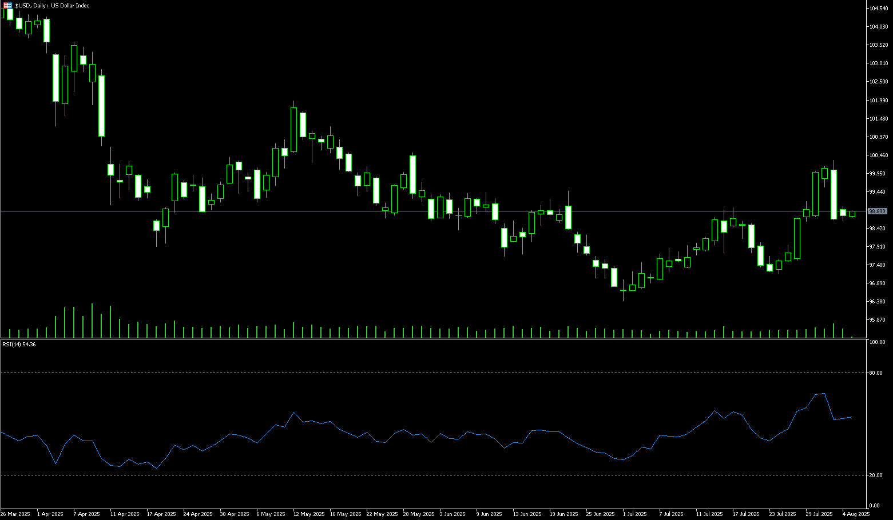
Task: Click the RSI scale value 20.00
Action: tap(876, 475)
